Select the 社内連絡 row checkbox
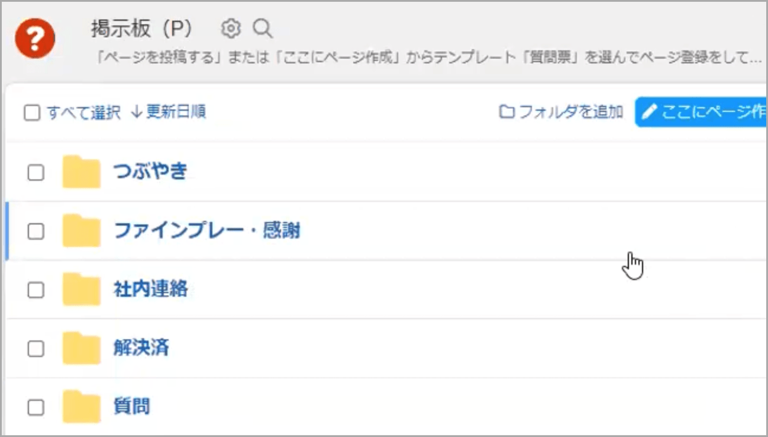Viewport: 768px width, 437px height. pos(36,290)
